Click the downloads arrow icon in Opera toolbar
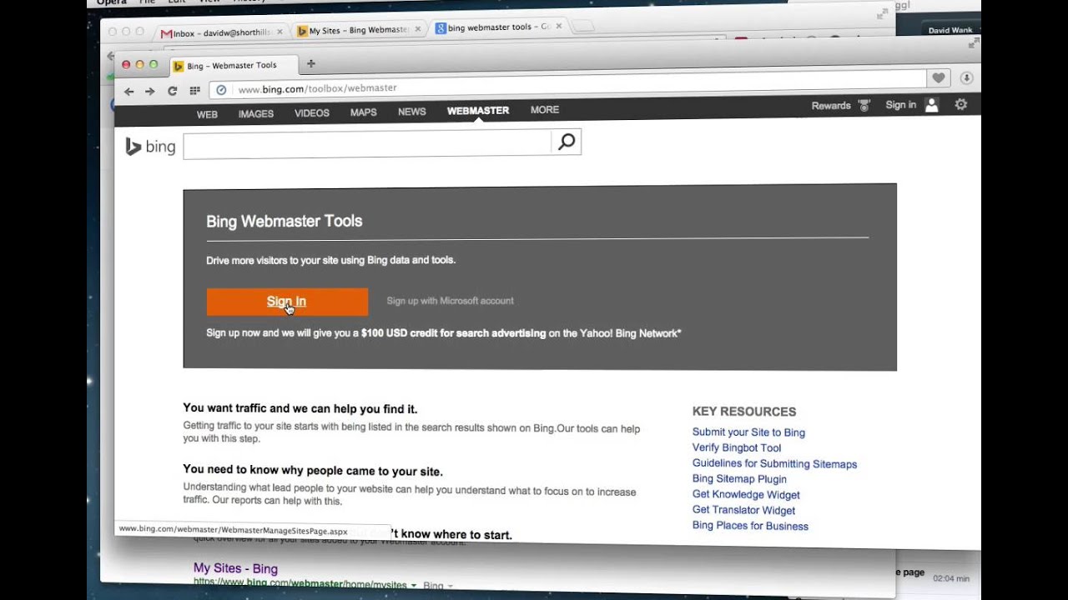The image size is (1068, 600). [966, 77]
